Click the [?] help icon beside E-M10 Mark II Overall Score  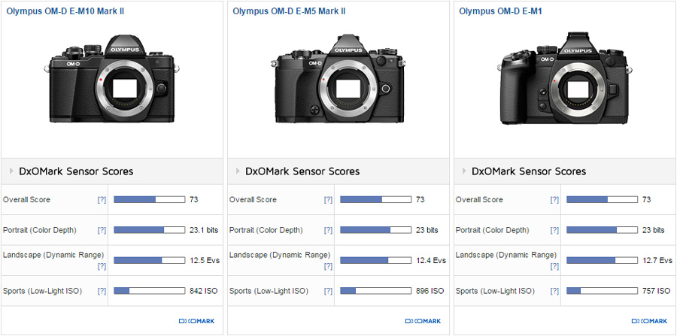[x=102, y=200]
